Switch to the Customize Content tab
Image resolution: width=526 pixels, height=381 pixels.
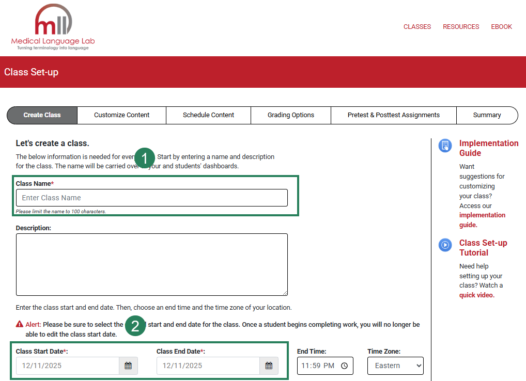point(121,115)
